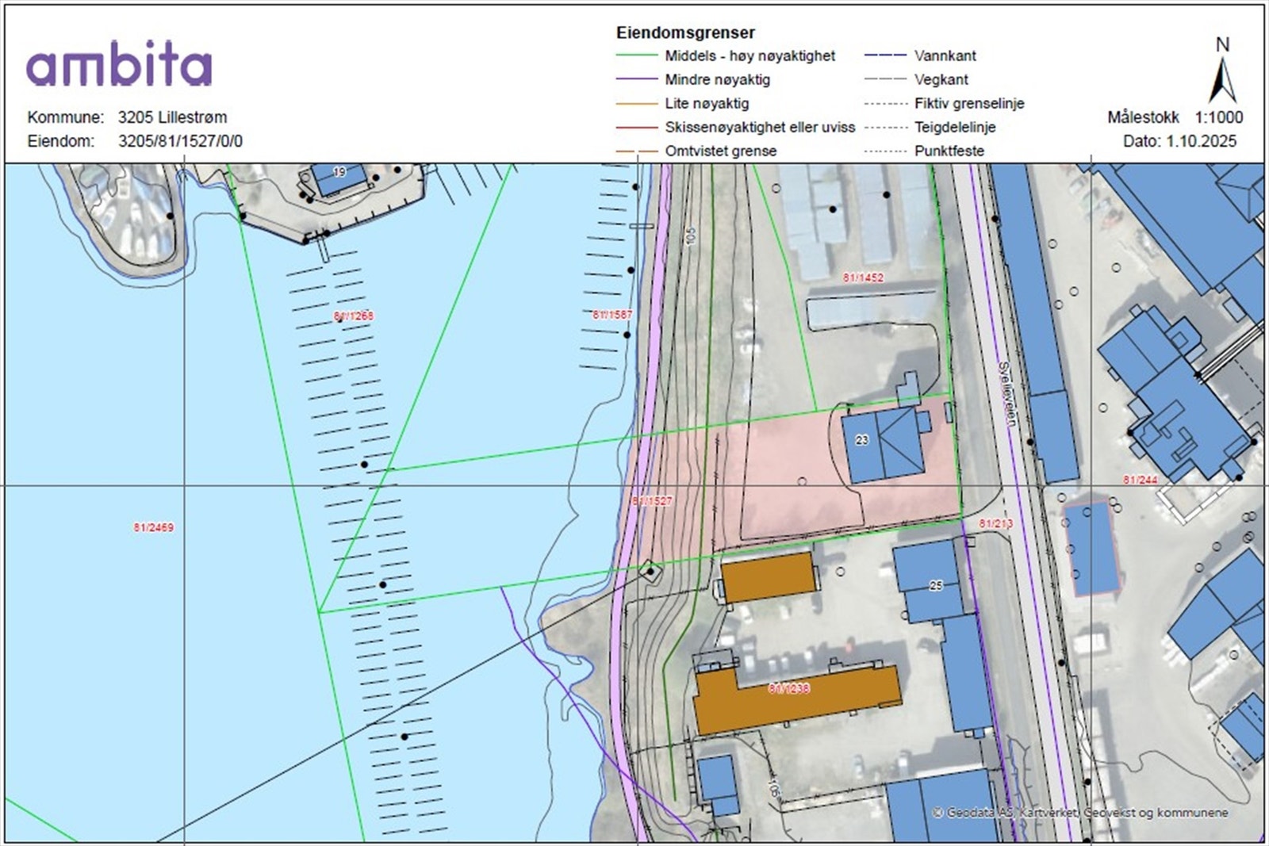1269x846 pixels.
Task: Click parcel label 81/2469 in the water
Action: point(153,527)
